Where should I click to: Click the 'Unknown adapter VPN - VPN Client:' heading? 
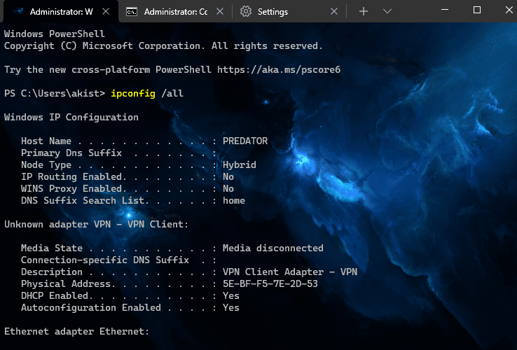pyautogui.click(x=96, y=225)
